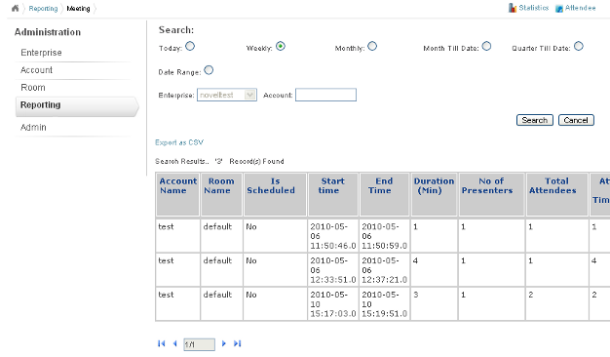Click end time 2010-05-10 15:19:51.0 cell
610x357 pixels.
[384, 303]
